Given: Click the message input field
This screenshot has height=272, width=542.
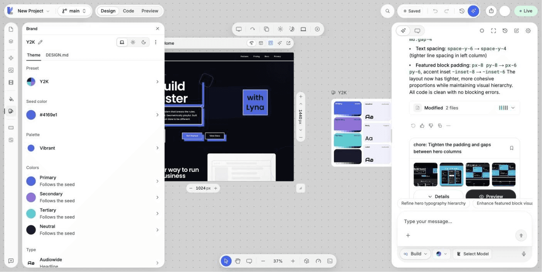Looking at the screenshot, I should coord(465,222).
